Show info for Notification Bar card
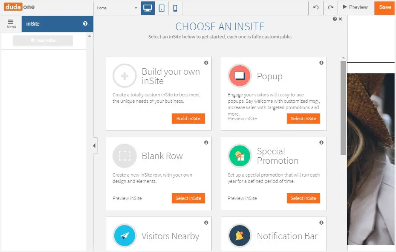Image resolution: width=396 pixels, height=252 pixels. pos(321,223)
